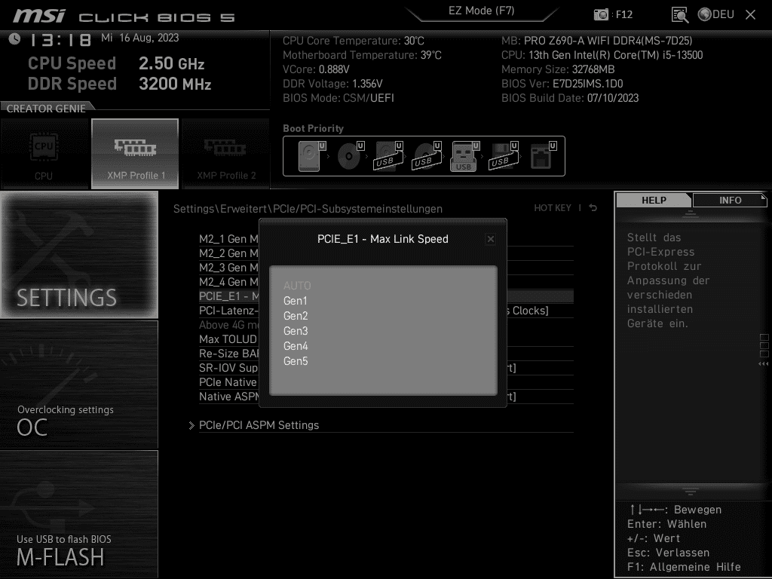Take a screenshot with the F12 camera icon
The width and height of the screenshot is (772, 579).
coord(601,15)
